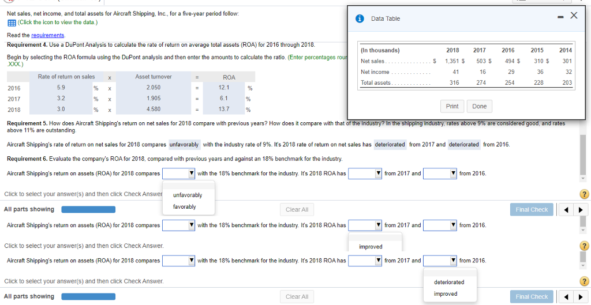This screenshot has width=591, height=305.
Task: Choose favorably from the open list
Action: pos(184,207)
